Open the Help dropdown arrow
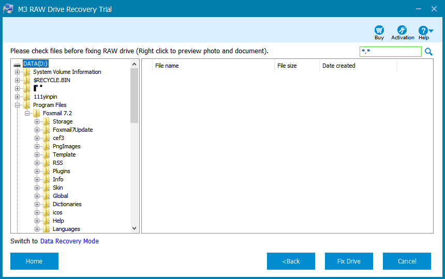This screenshot has width=445, height=279. (x=431, y=30)
